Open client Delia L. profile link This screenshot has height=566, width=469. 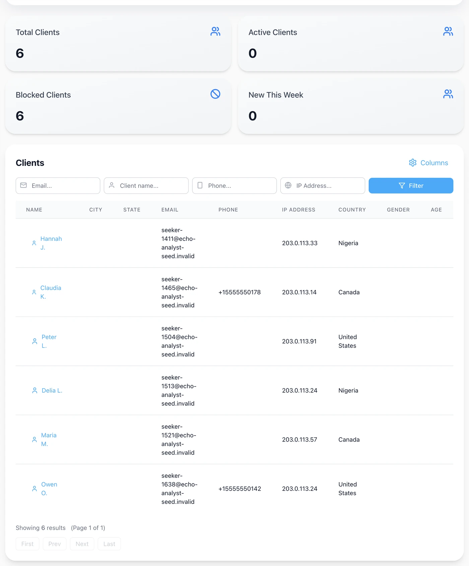pos(52,390)
